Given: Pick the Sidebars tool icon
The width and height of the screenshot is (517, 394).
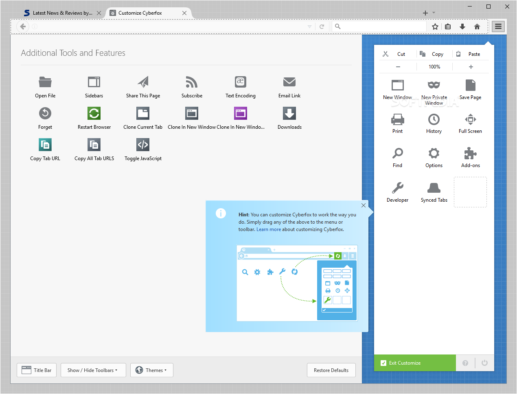Looking at the screenshot, I should [x=94, y=82].
